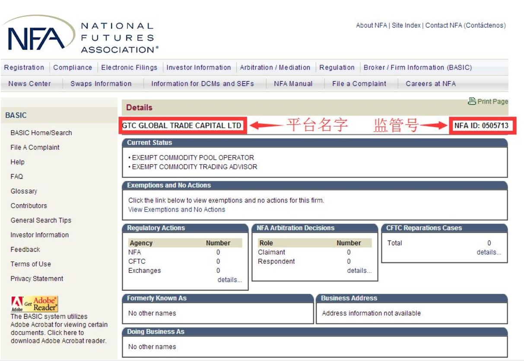The width and height of the screenshot is (524, 361).
Task: Click the Details page heading
Action: point(139,108)
